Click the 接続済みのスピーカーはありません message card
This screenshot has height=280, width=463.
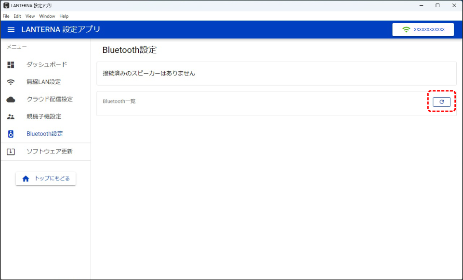click(x=276, y=74)
